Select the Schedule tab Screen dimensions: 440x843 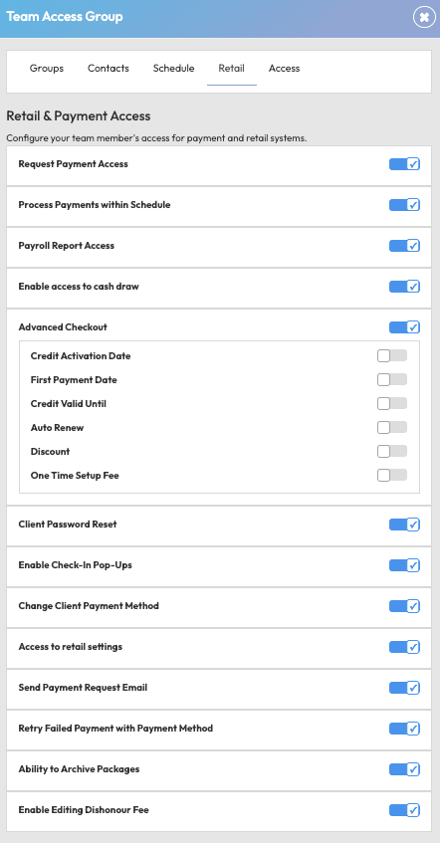tap(174, 69)
